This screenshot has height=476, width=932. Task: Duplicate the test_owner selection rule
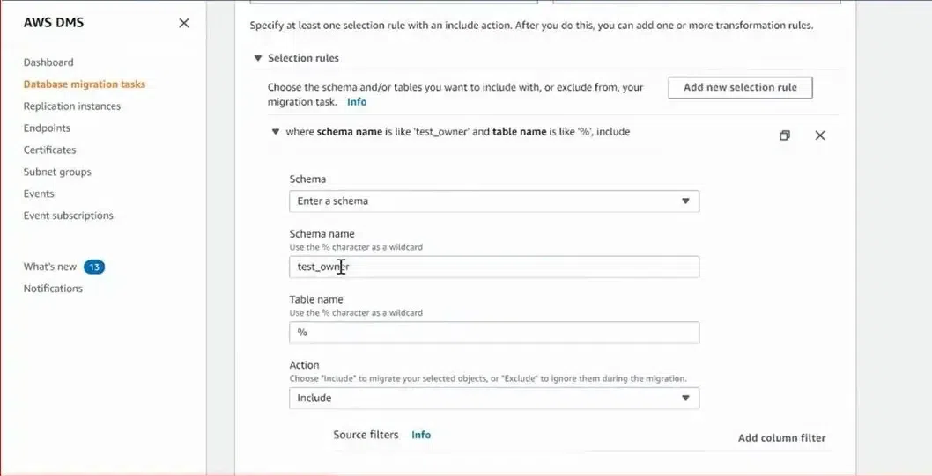coord(785,135)
